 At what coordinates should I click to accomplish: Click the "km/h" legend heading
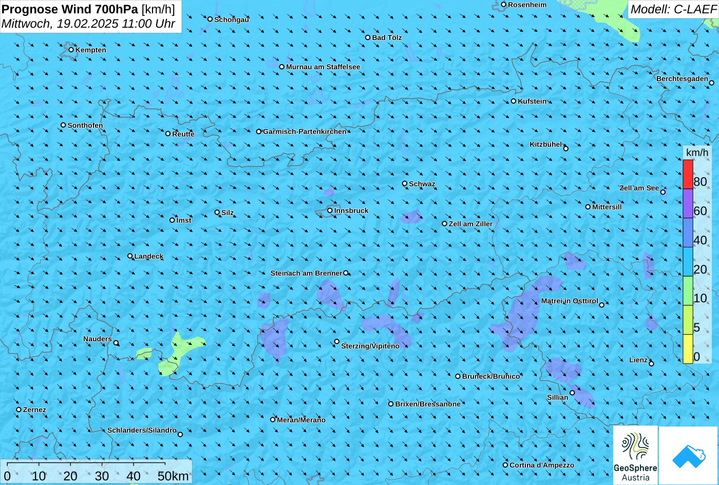tap(697, 152)
